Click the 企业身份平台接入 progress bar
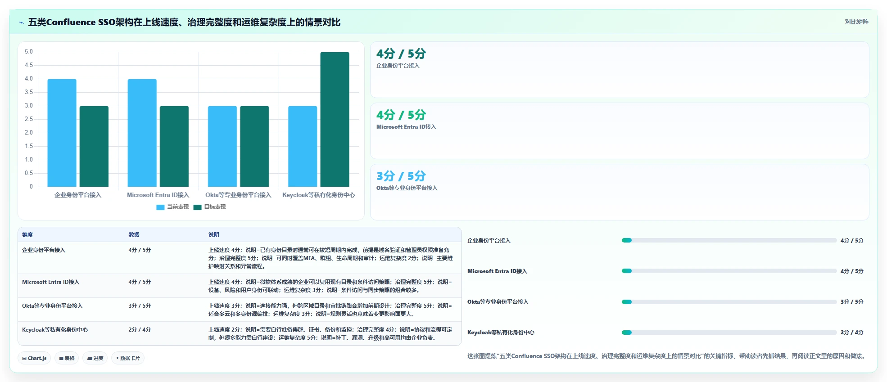 point(729,240)
